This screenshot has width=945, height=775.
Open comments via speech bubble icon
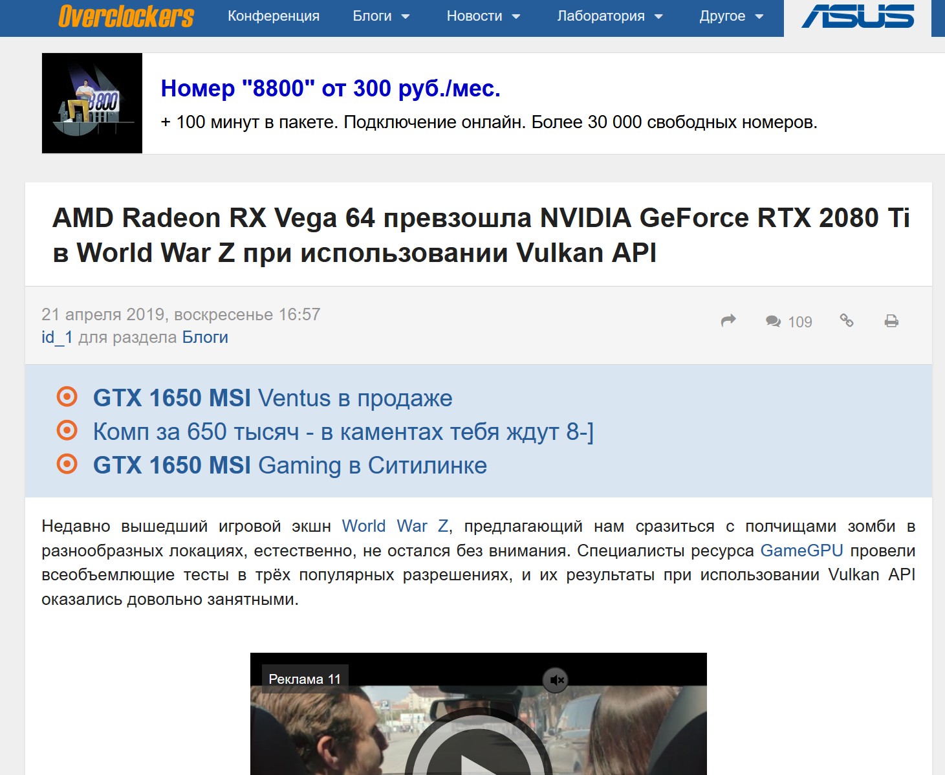tap(773, 322)
